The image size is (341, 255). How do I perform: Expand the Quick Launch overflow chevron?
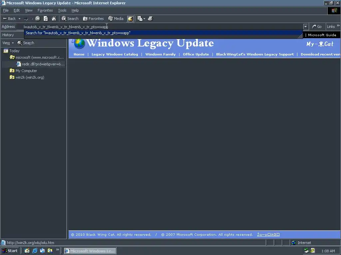tap(57, 250)
